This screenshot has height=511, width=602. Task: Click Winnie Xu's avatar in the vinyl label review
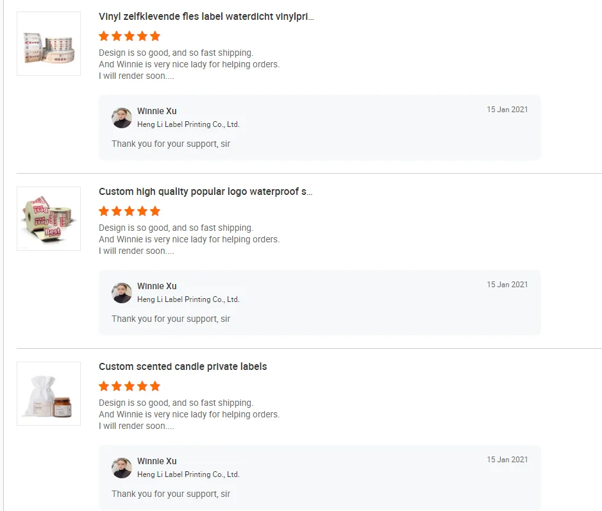(122, 118)
